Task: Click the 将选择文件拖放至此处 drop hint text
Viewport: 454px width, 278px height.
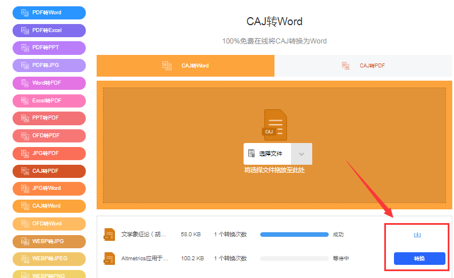Action: 274,170
